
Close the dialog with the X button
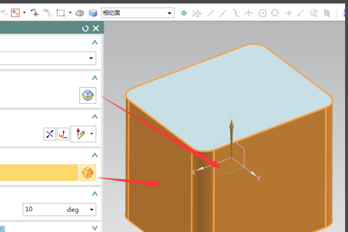pos(96,28)
